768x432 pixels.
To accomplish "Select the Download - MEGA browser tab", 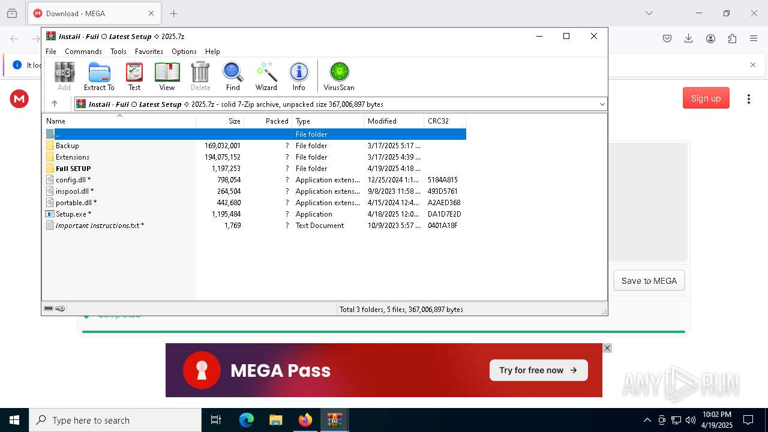I will [x=94, y=13].
